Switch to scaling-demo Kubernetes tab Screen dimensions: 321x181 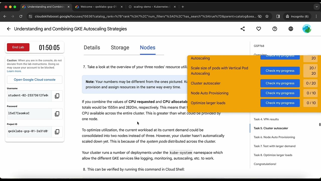pyautogui.click(x=152, y=7)
